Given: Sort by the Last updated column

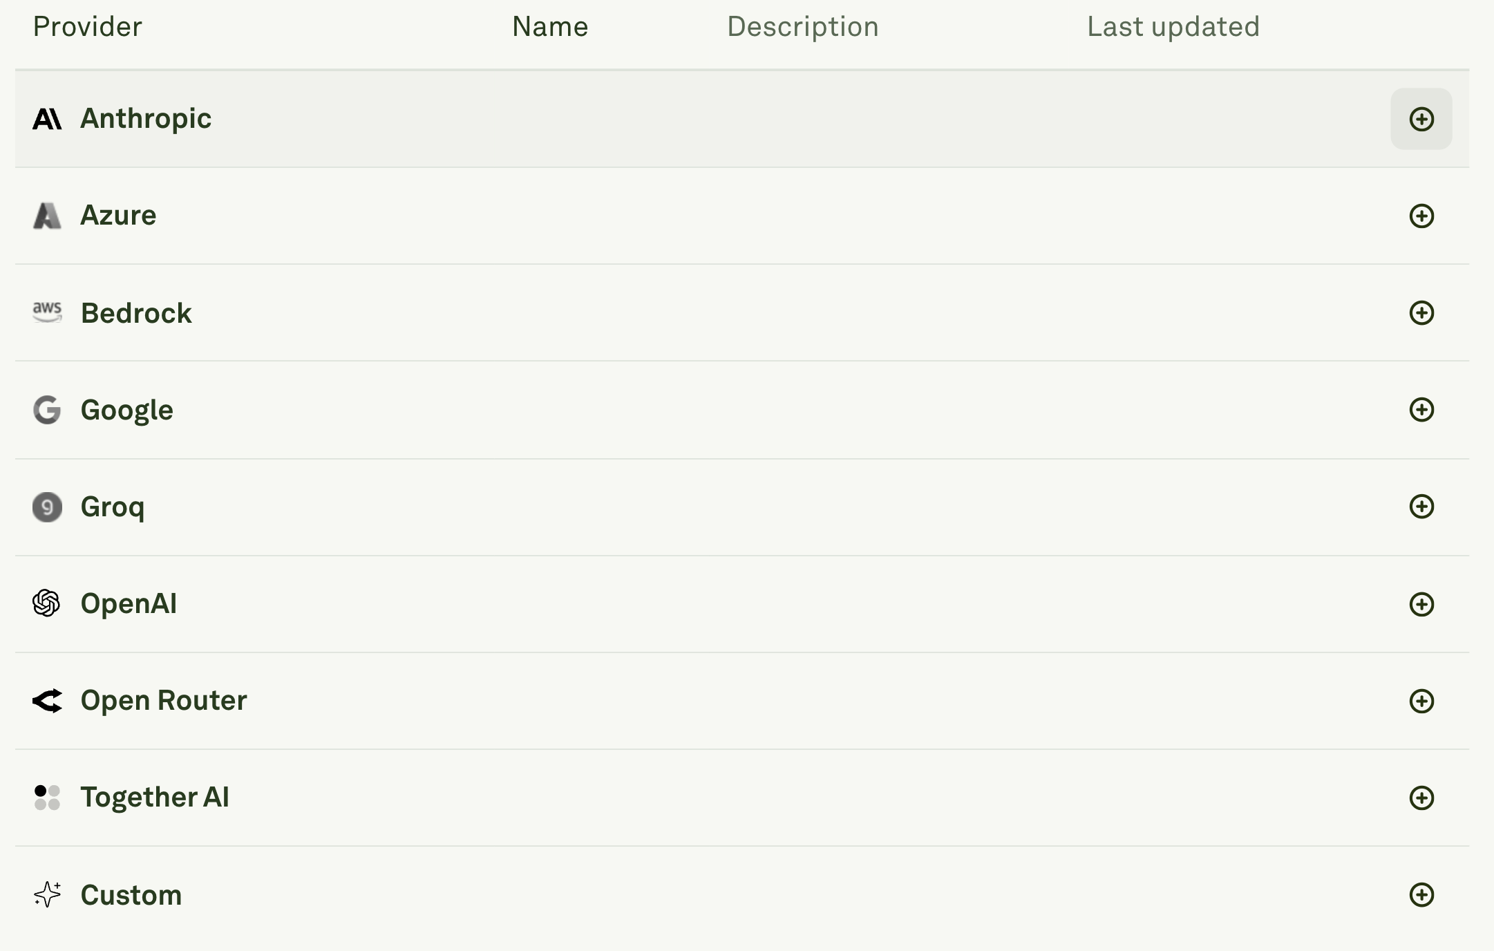Looking at the screenshot, I should point(1173,26).
